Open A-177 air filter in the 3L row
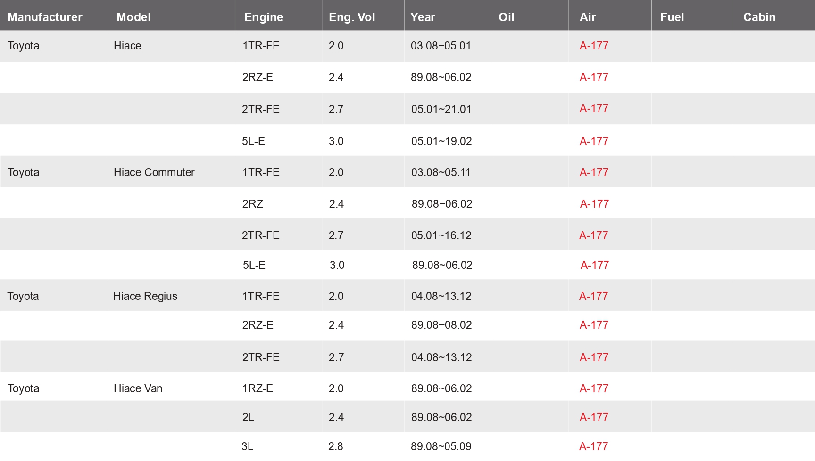 593,446
